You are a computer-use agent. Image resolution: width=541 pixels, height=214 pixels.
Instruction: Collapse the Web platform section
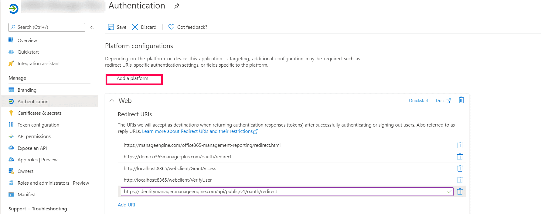click(x=112, y=100)
